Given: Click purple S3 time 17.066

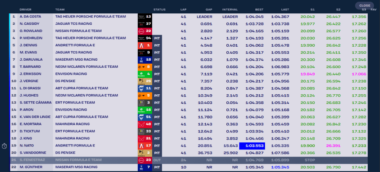Looking at the screenshot, I should tap(359, 74).
